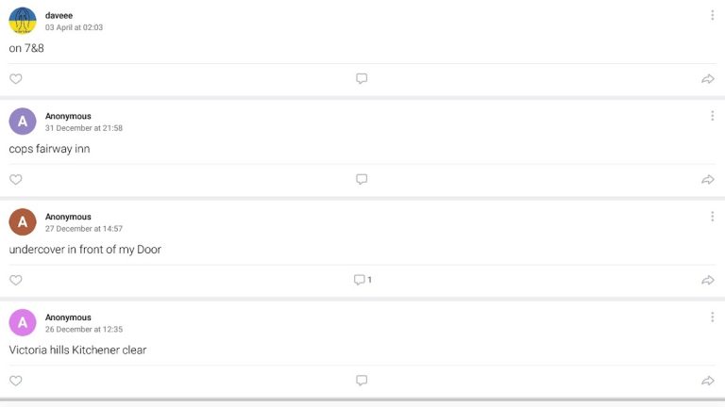Image resolution: width=725 pixels, height=407 pixels.
Task: Open more options for the 27 December post
Action: 712,217
